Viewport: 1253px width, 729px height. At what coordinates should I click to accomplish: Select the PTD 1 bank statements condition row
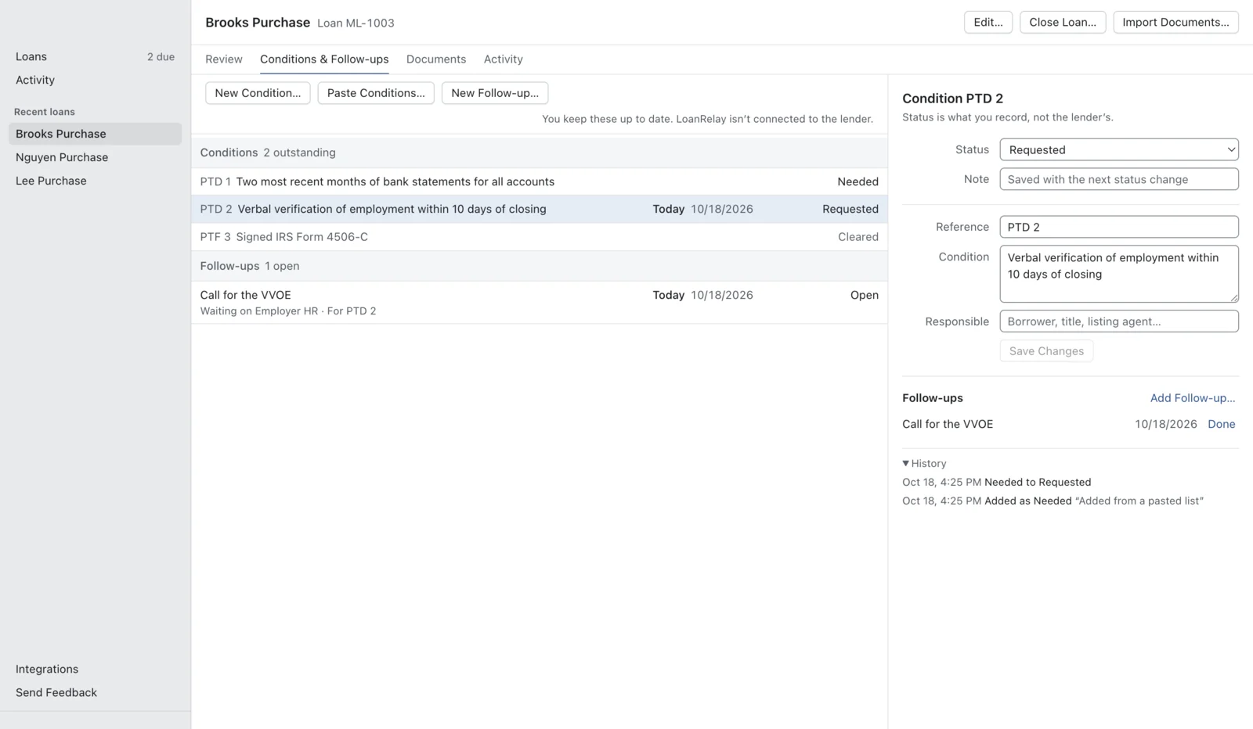pos(539,181)
